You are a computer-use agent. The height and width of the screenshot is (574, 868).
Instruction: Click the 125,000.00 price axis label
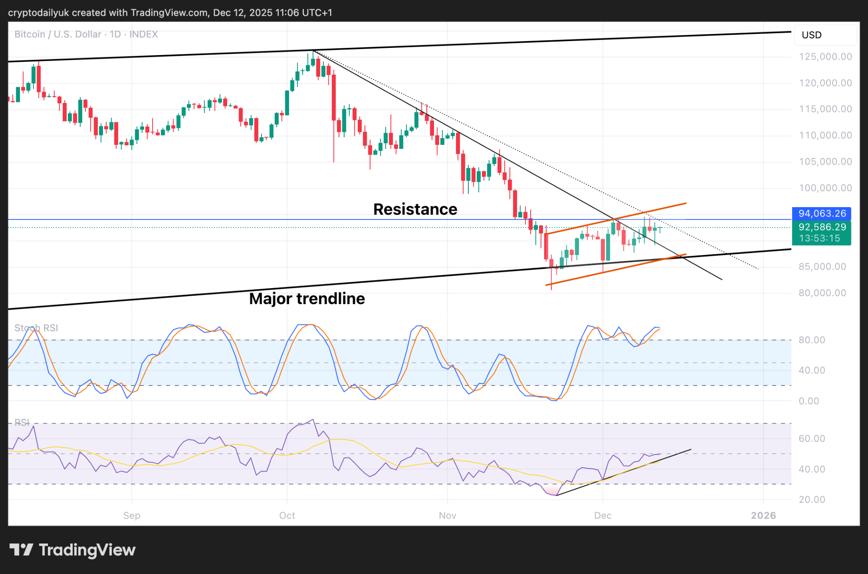(825, 57)
